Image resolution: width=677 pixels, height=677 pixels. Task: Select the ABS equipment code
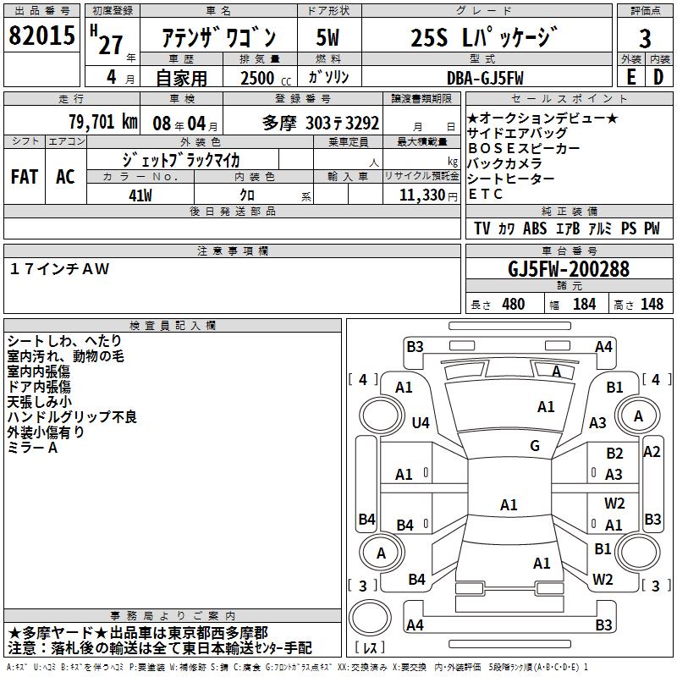click(535, 228)
